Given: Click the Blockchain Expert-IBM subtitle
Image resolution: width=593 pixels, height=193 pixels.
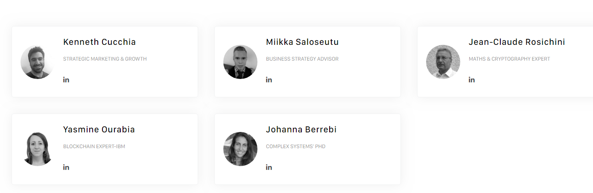Looking at the screenshot, I should point(94,146).
